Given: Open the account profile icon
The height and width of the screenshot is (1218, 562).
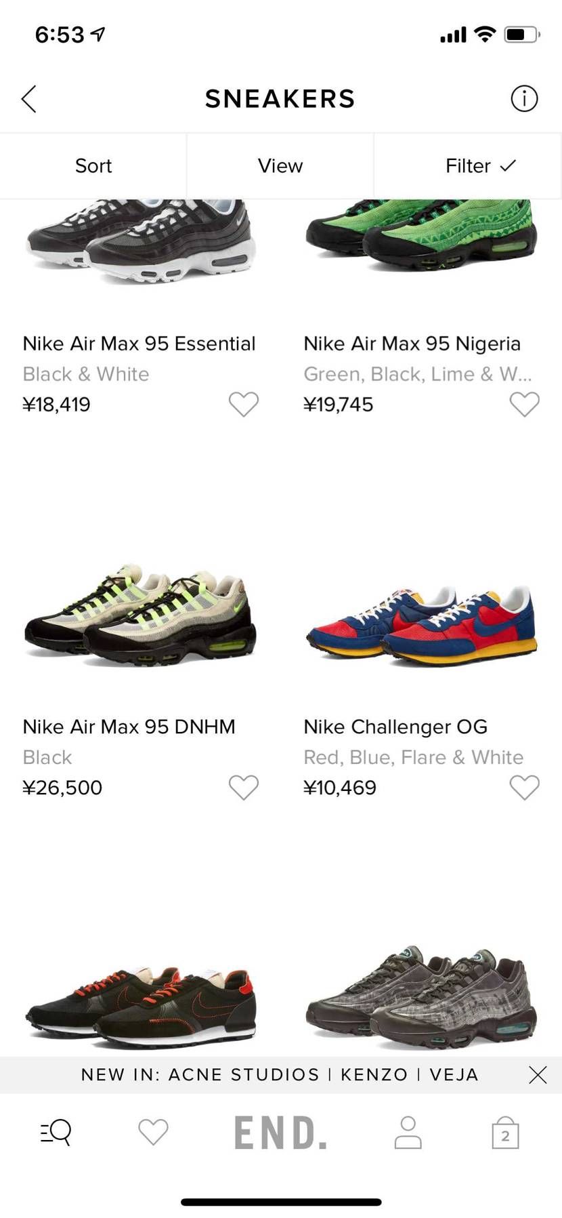Looking at the screenshot, I should pos(408,1133).
